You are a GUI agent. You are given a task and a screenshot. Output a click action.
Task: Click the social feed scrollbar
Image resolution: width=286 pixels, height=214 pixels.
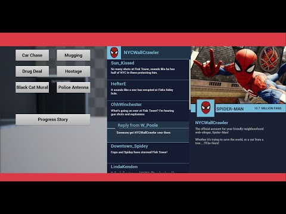tap(189, 85)
